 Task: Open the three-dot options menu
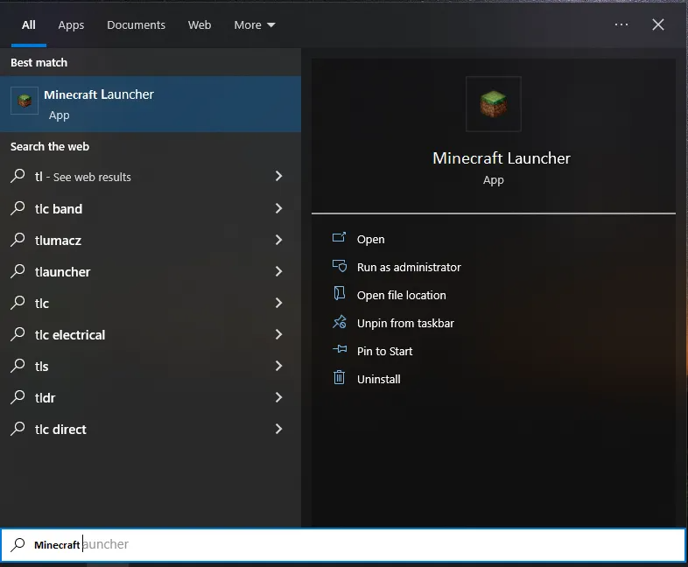[621, 25]
